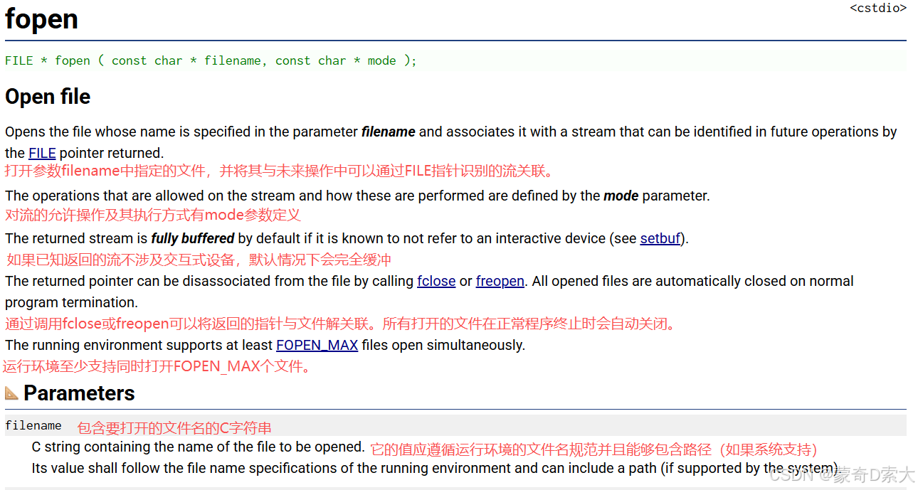
Task: Click the fopen page title
Action: click(41, 19)
